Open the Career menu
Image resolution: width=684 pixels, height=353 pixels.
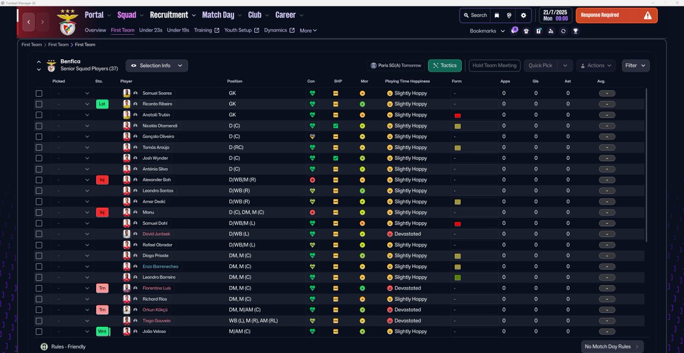tap(290, 15)
